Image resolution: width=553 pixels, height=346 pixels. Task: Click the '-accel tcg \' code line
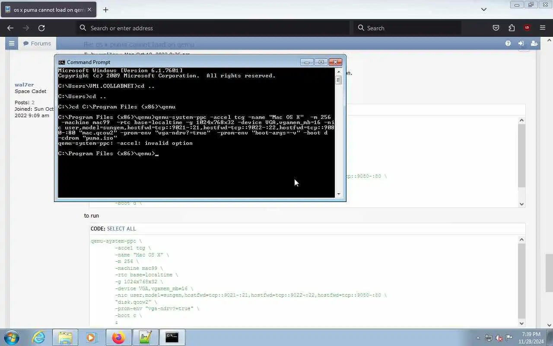click(x=133, y=248)
